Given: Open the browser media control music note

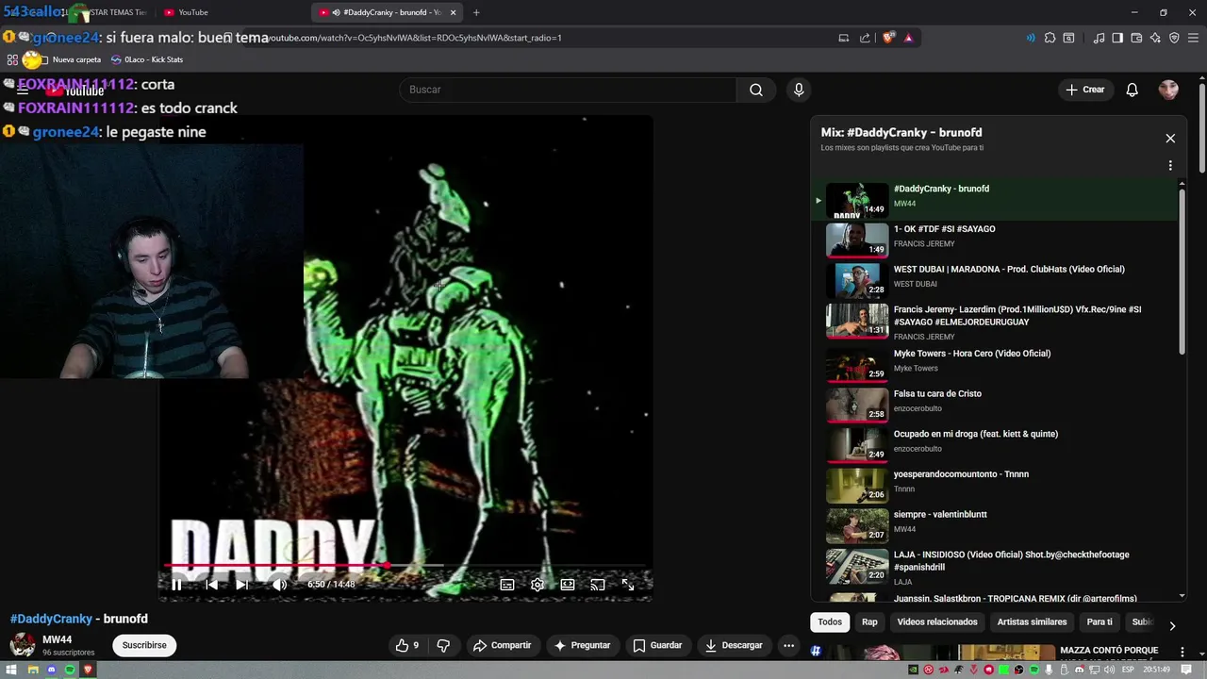Looking at the screenshot, I should pyautogui.click(x=1099, y=38).
